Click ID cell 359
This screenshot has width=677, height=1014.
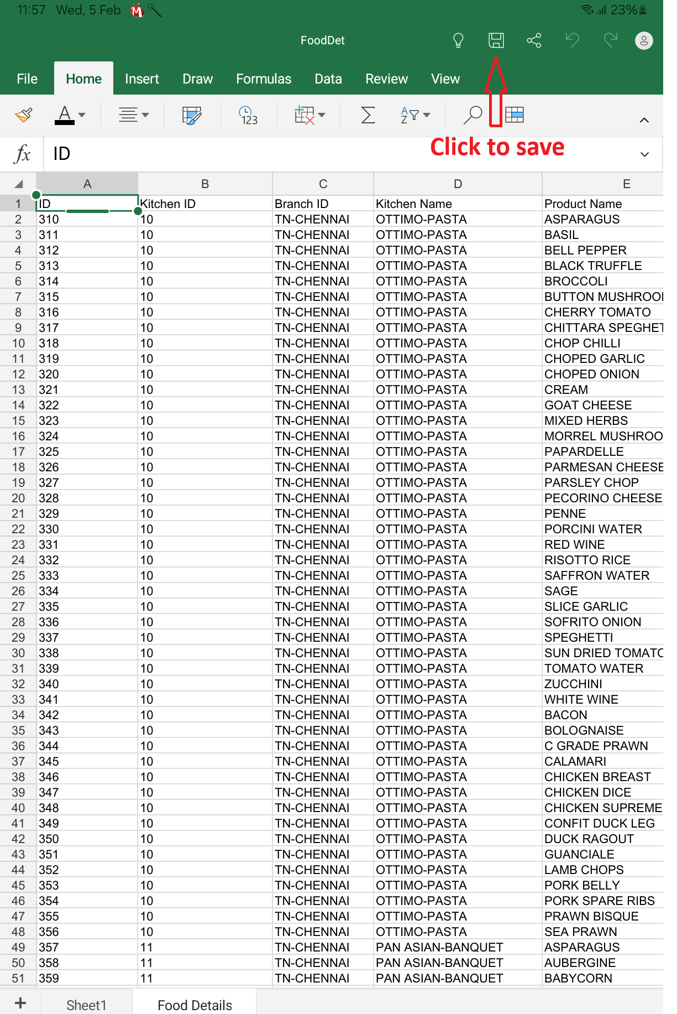tap(87, 978)
